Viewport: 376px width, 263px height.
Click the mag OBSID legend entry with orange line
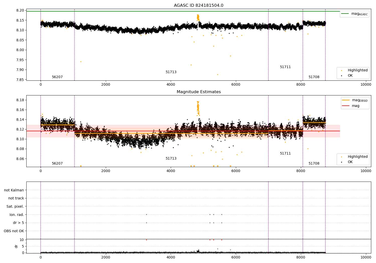(355, 100)
